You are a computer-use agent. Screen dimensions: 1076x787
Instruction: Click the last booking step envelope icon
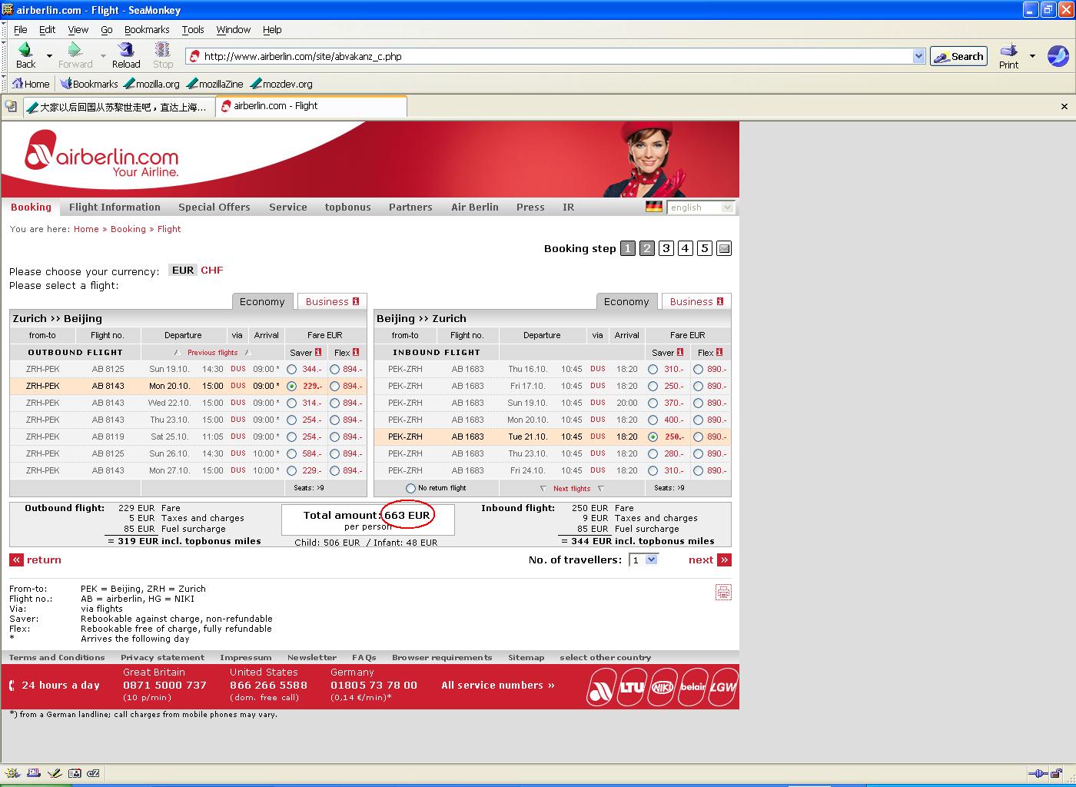pyautogui.click(x=724, y=248)
